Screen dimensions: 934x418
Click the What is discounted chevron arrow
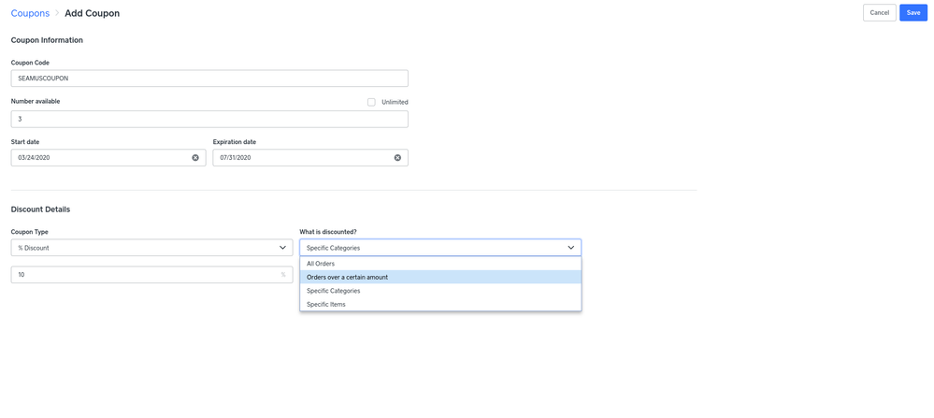click(570, 248)
